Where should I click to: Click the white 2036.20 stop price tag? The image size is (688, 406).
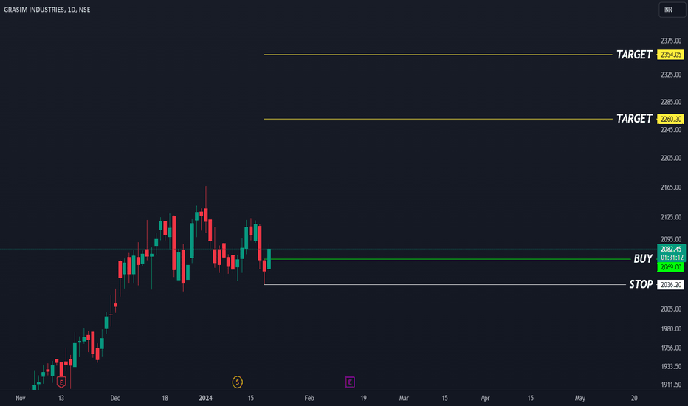(671, 285)
